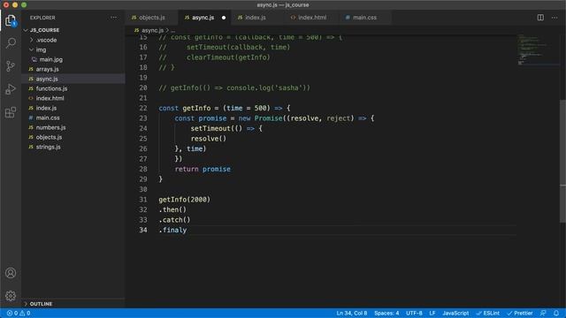
Task: Click the code minimap
Action: pos(538,49)
